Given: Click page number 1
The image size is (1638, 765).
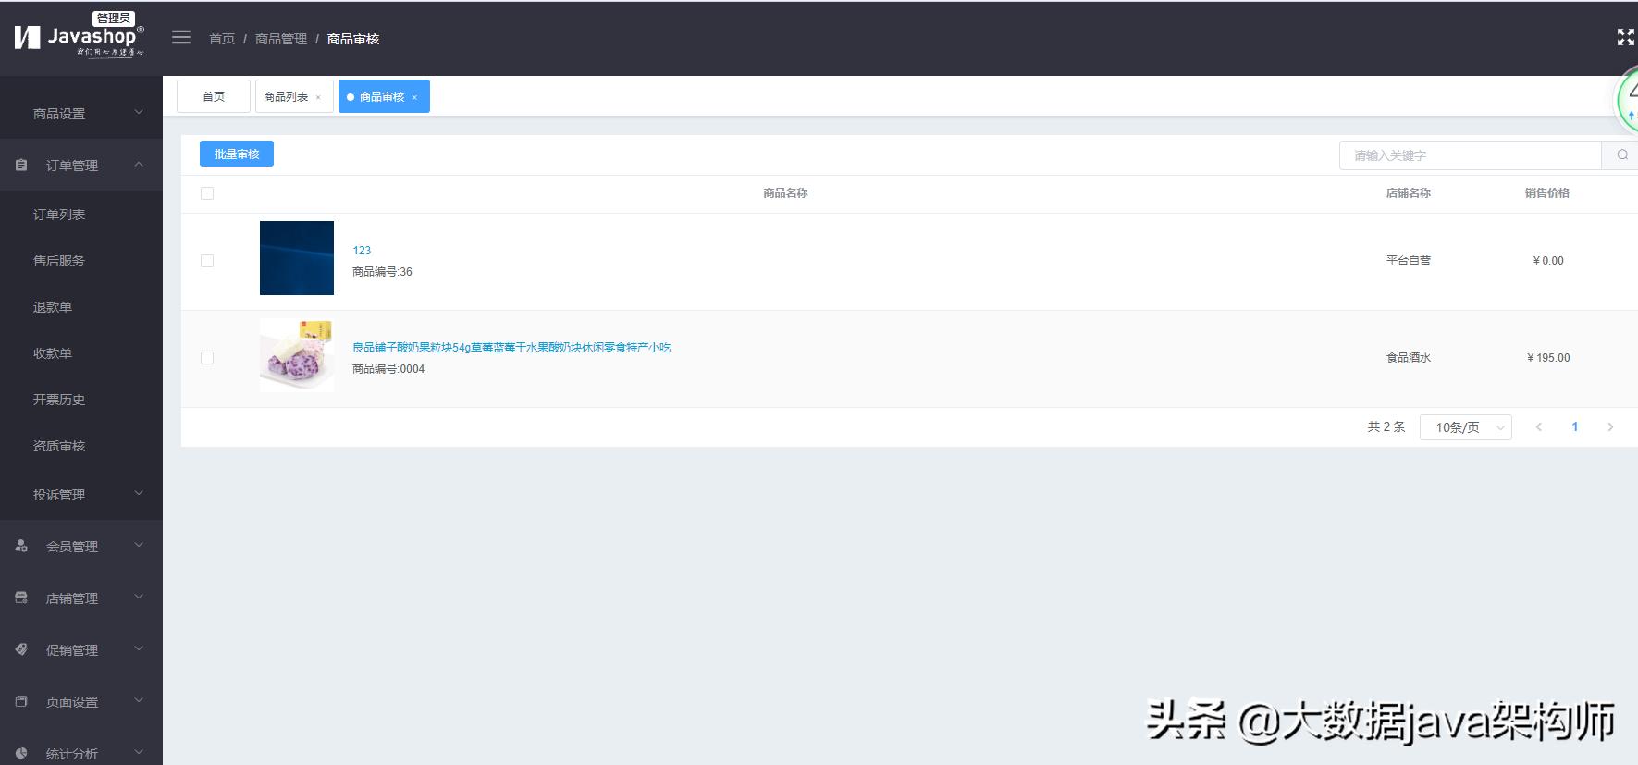Looking at the screenshot, I should click(x=1574, y=426).
